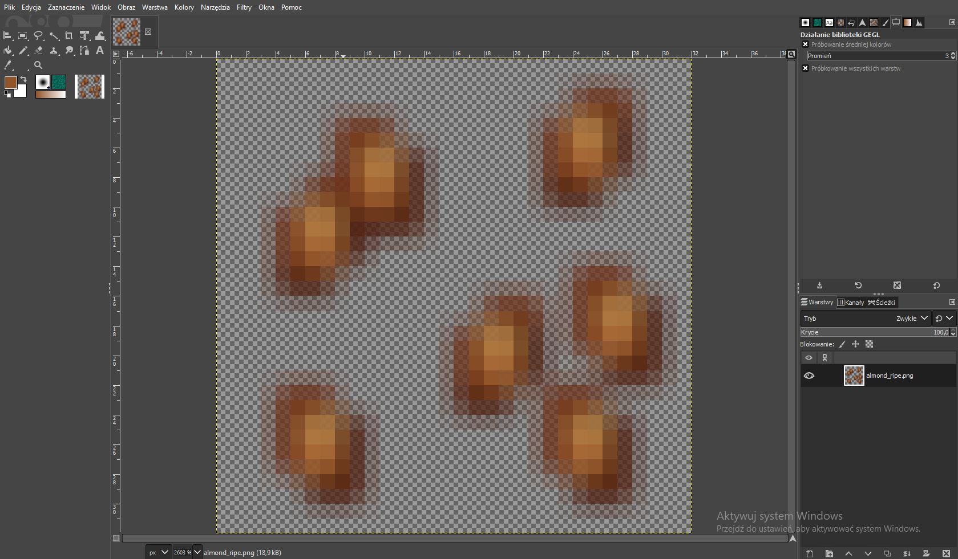Select the Free Select lasso tool
This screenshot has width=958, height=559.
point(38,36)
